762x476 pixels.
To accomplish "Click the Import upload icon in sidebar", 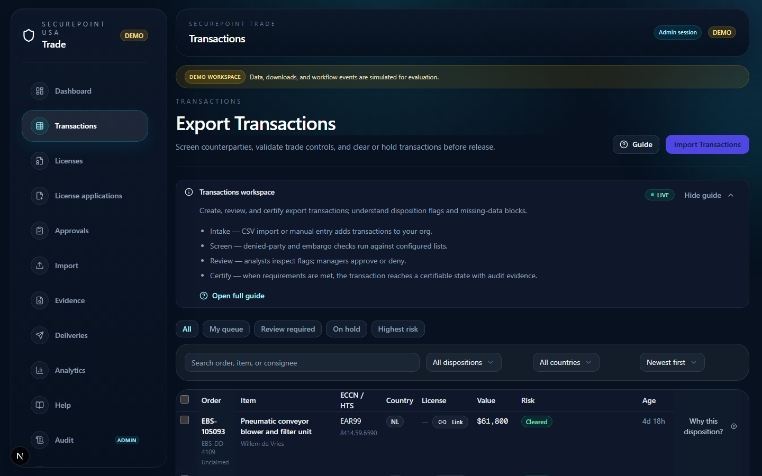I will point(40,266).
